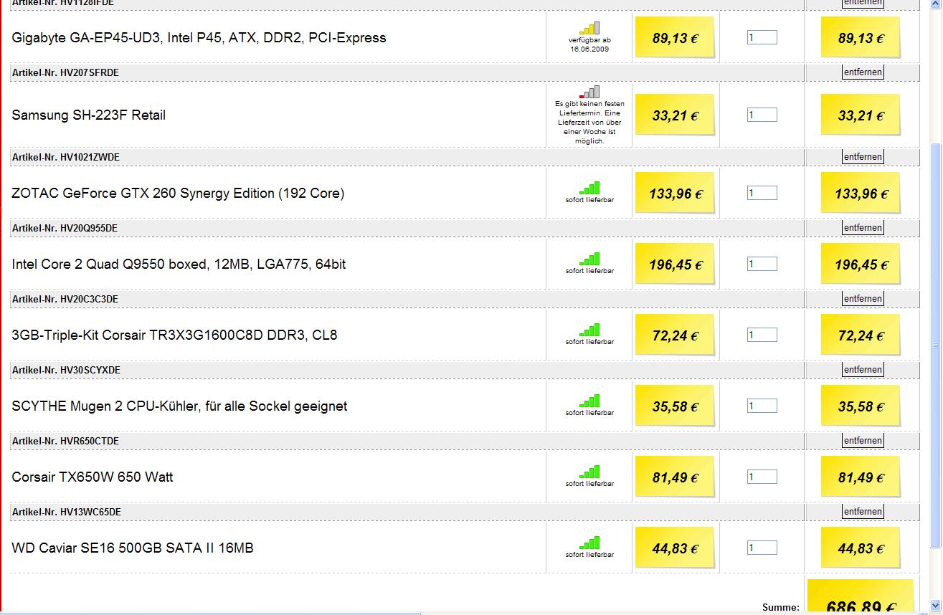The width and height of the screenshot is (943, 615).
Task: Click entfernen button beside Artikel-Nr. HV20C3C3DE
Action: point(863,299)
